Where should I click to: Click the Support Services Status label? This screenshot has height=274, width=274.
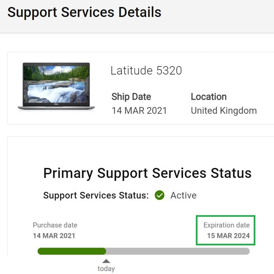coord(96,195)
